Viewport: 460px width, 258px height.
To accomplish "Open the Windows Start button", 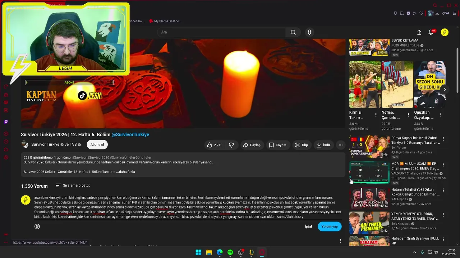I will [x=198, y=252].
